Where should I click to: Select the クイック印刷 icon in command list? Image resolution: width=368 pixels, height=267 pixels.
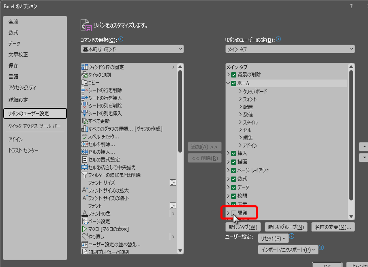tap(85, 75)
